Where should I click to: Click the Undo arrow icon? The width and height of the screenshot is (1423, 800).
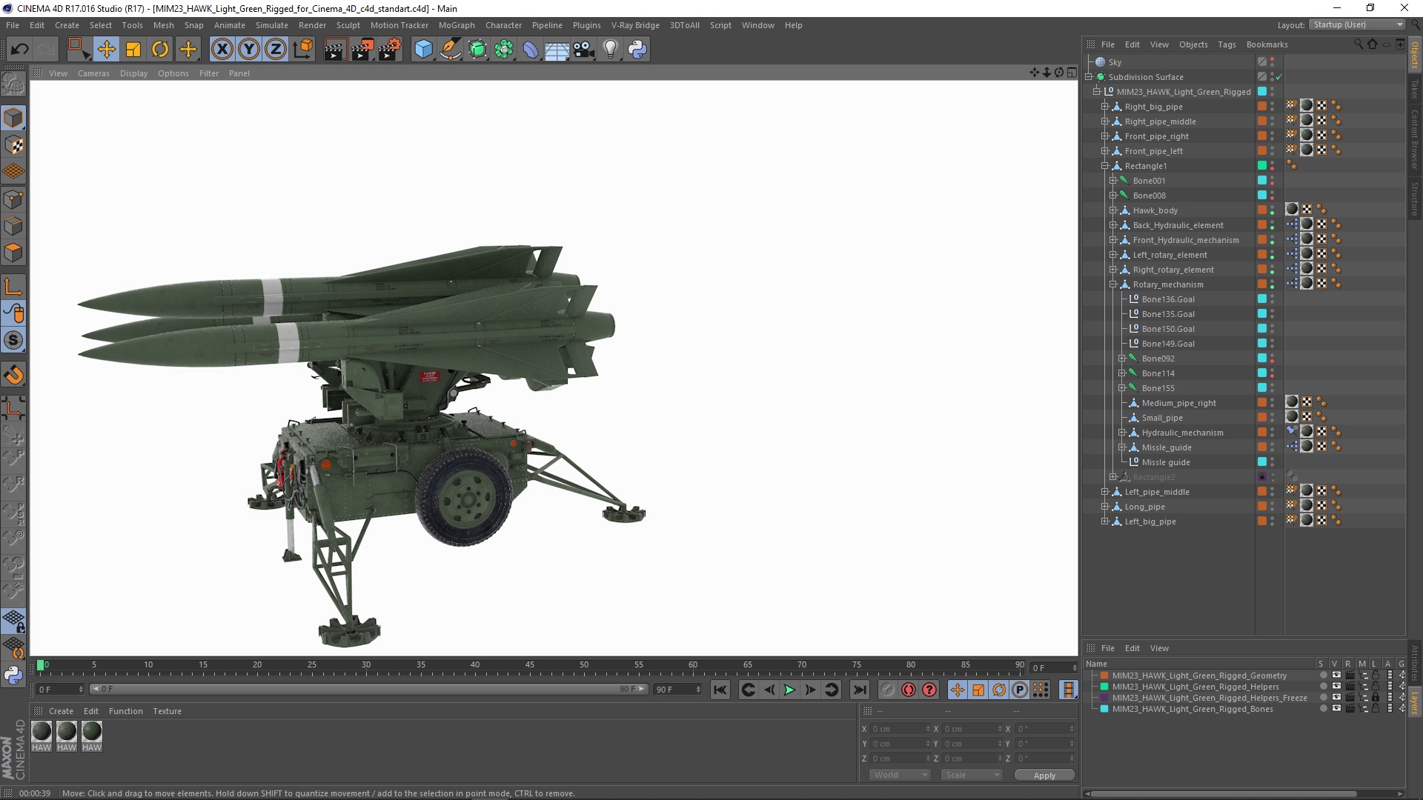(20, 50)
